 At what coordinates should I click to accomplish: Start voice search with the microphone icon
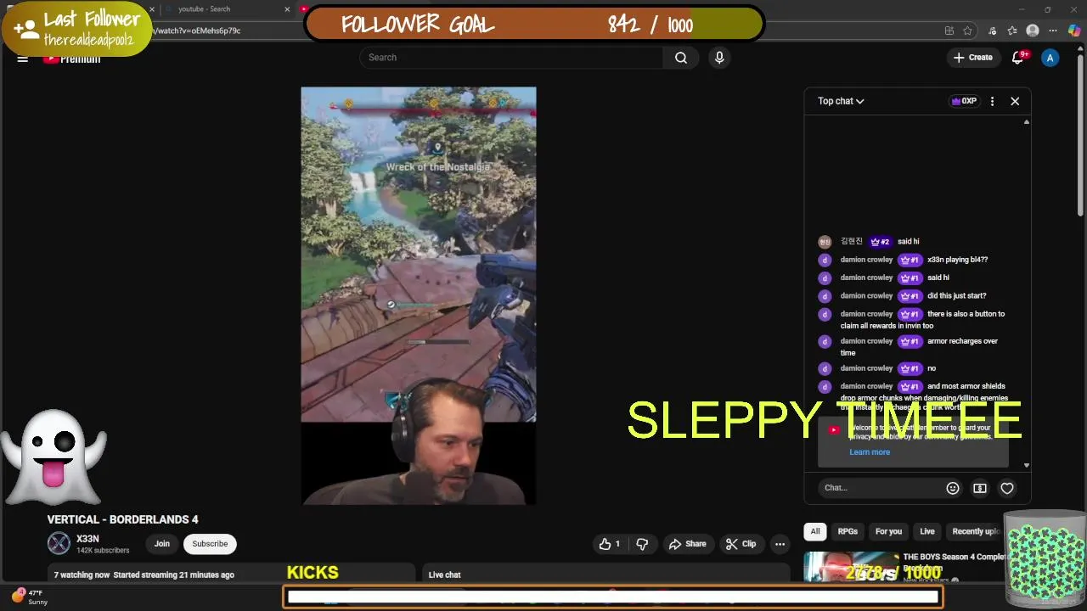(x=719, y=58)
